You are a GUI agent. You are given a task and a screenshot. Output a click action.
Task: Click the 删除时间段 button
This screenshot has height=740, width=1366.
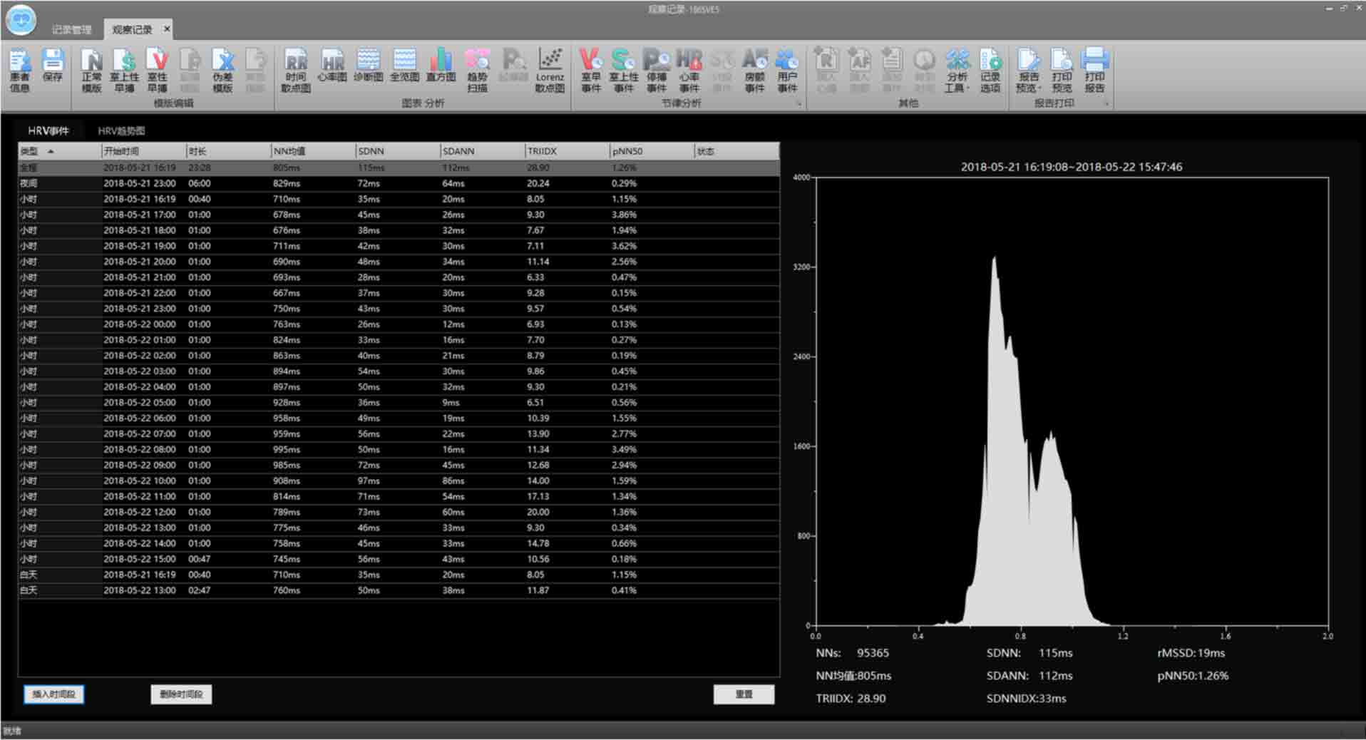click(x=181, y=694)
